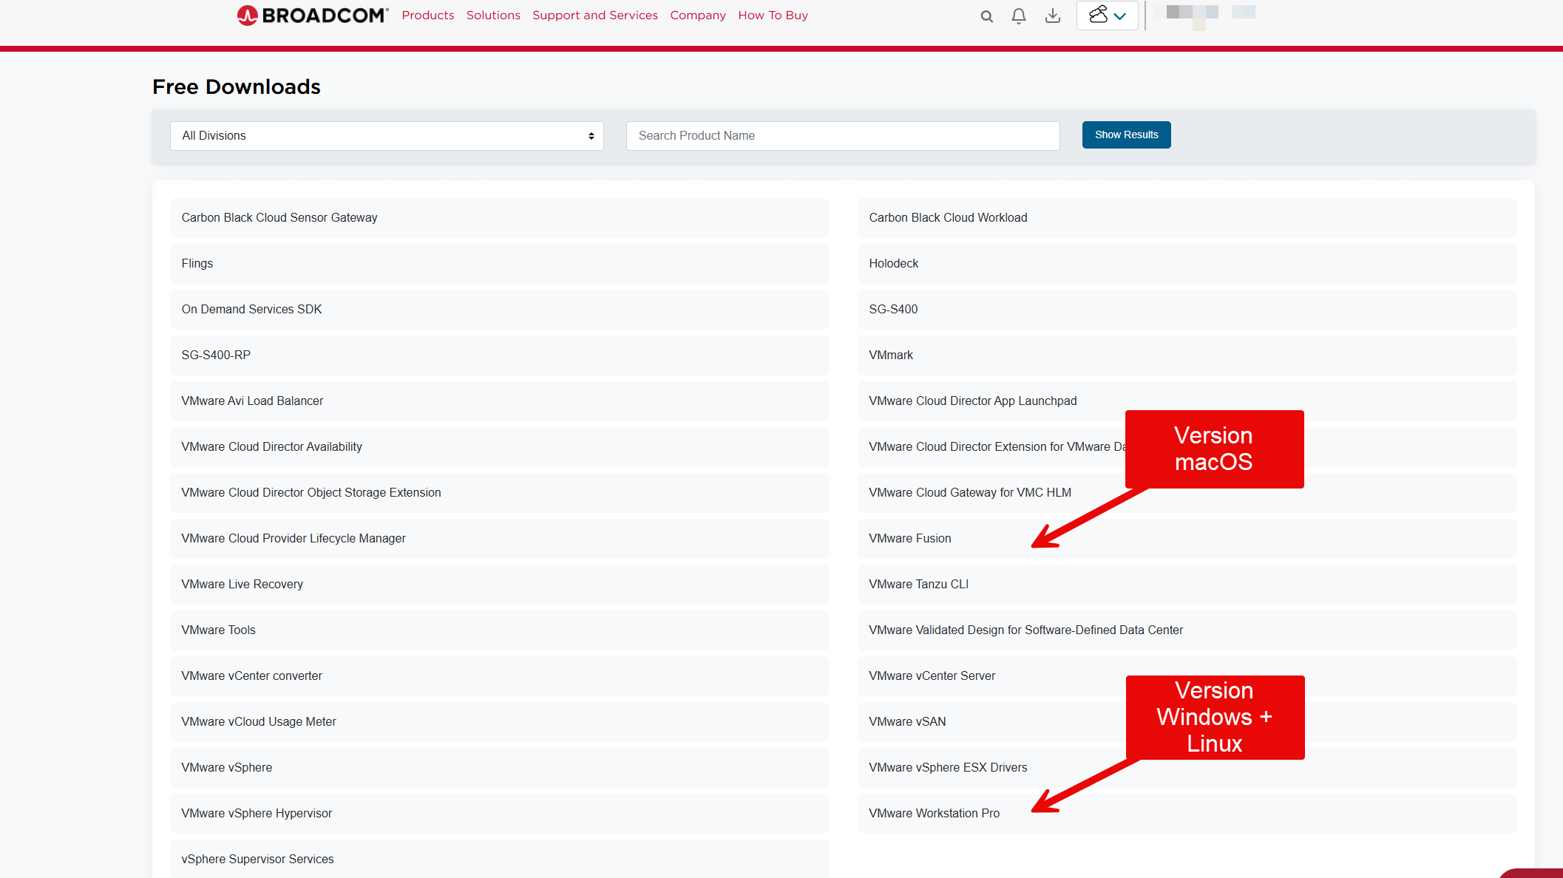The width and height of the screenshot is (1563, 878).
Task: Select VMware vCloud Usage Meter
Action: (x=500, y=722)
